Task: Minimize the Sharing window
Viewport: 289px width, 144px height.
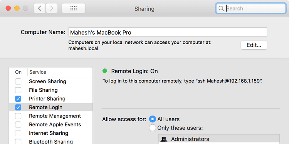Action: pyautogui.click(x=17, y=8)
